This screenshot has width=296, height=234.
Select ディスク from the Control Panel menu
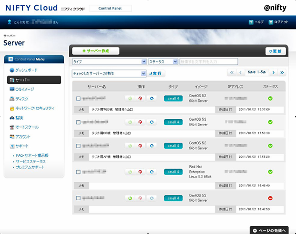pyautogui.click(x=22, y=99)
